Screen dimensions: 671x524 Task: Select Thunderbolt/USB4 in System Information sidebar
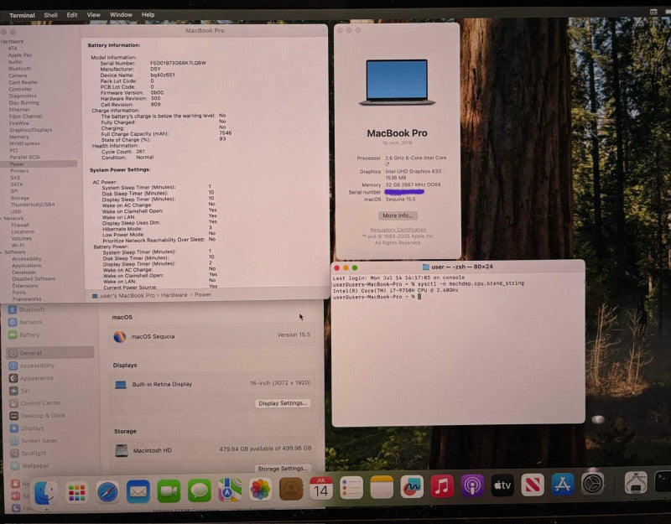(33, 205)
